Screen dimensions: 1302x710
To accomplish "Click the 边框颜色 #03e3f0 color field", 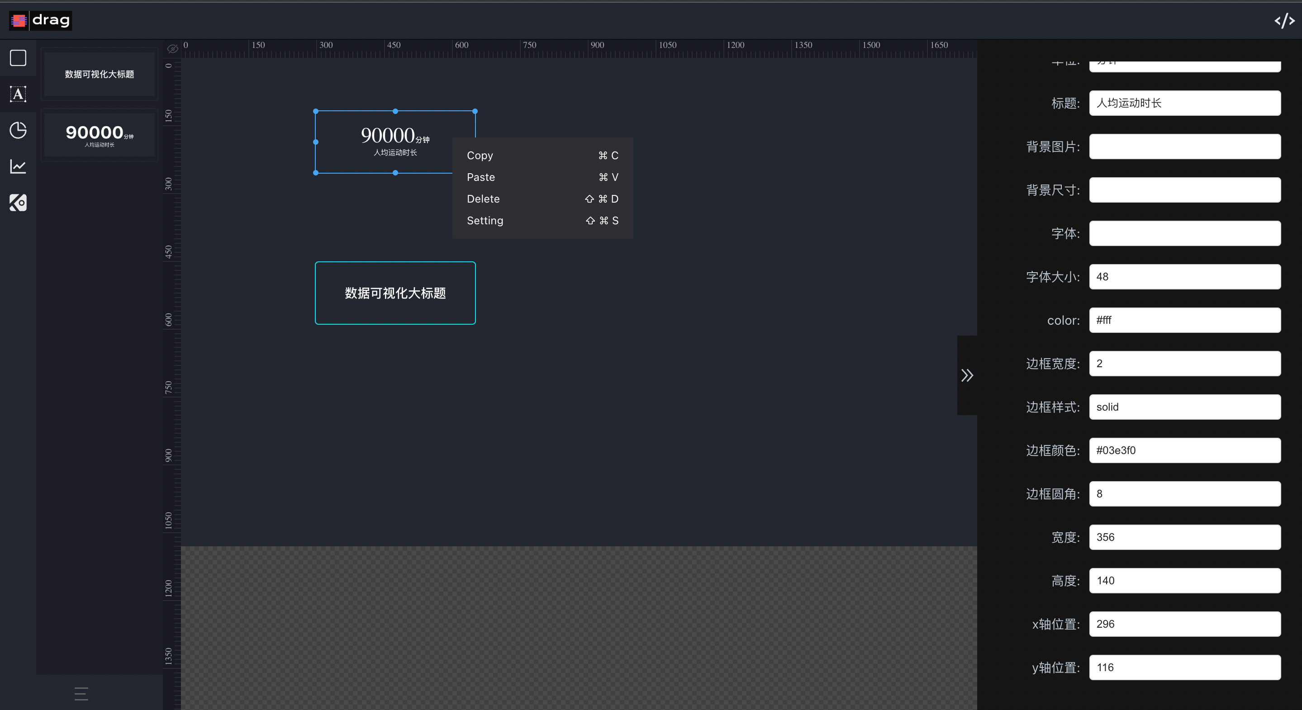I will [1184, 450].
